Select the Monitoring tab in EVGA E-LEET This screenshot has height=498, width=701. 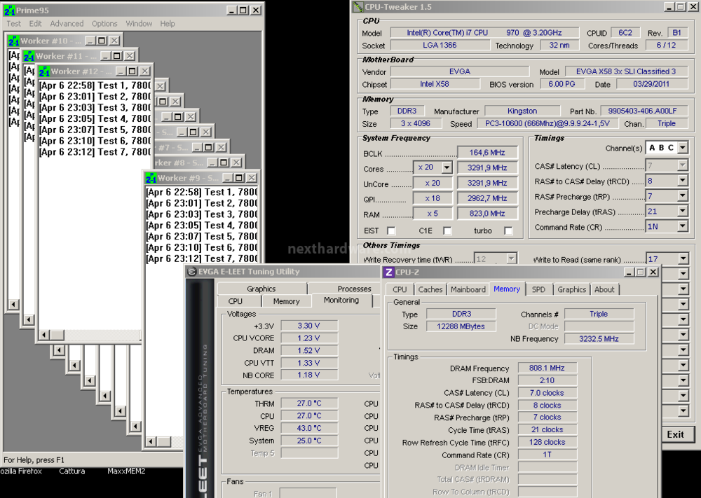click(x=341, y=300)
